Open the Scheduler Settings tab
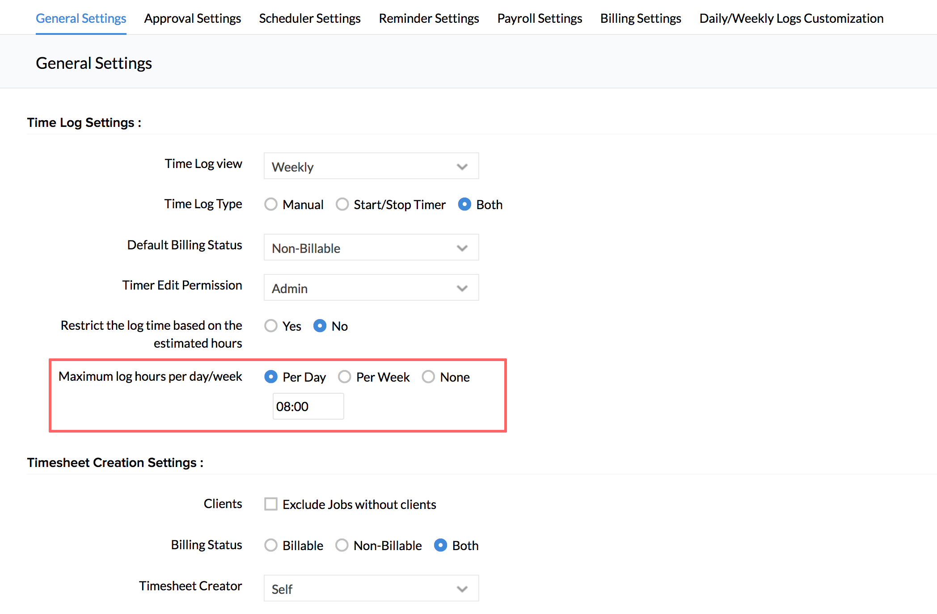Image resolution: width=937 pixels, height=614 pixels. click(x=309, y=18)
